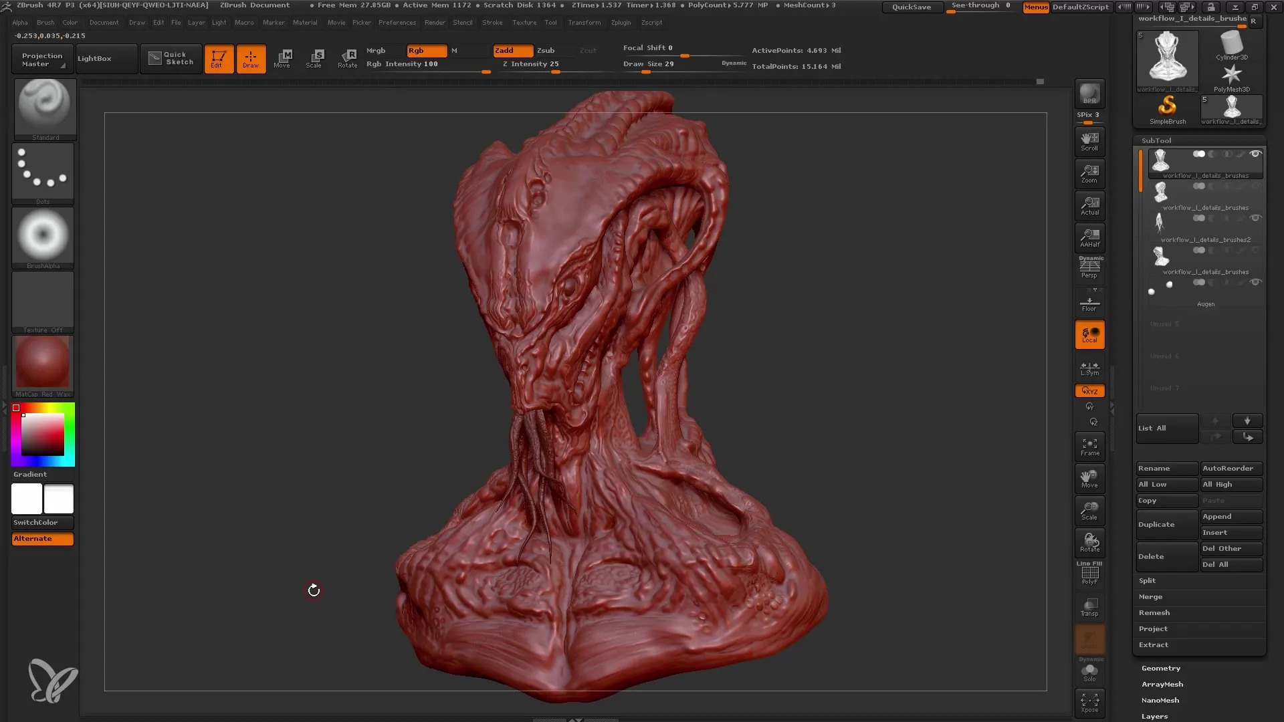Pick a color in the color picker square
Screen dimensions: 1284x722
tap(43, 435)
